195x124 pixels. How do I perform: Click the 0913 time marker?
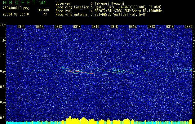(x=58, y=27)
